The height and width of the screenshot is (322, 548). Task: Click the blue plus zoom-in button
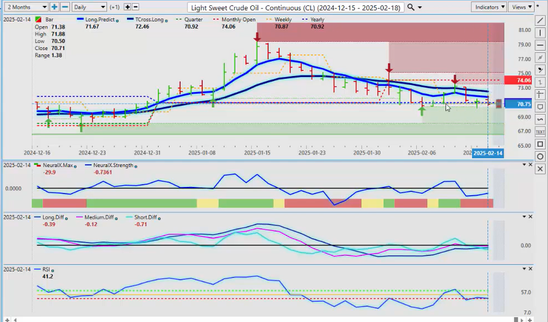pos(55,7)
